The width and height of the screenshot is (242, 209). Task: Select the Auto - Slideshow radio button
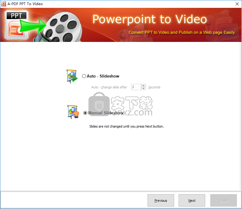click(x=84, y=76)
